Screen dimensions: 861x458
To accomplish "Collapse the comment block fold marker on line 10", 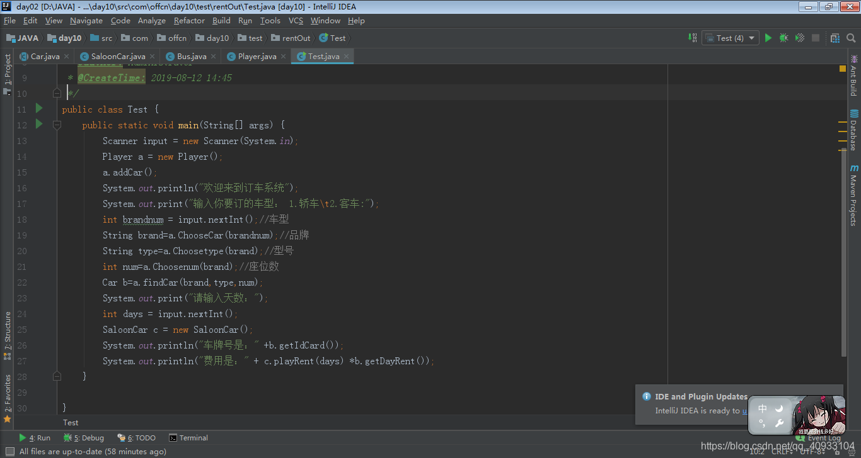I will 57,93.
